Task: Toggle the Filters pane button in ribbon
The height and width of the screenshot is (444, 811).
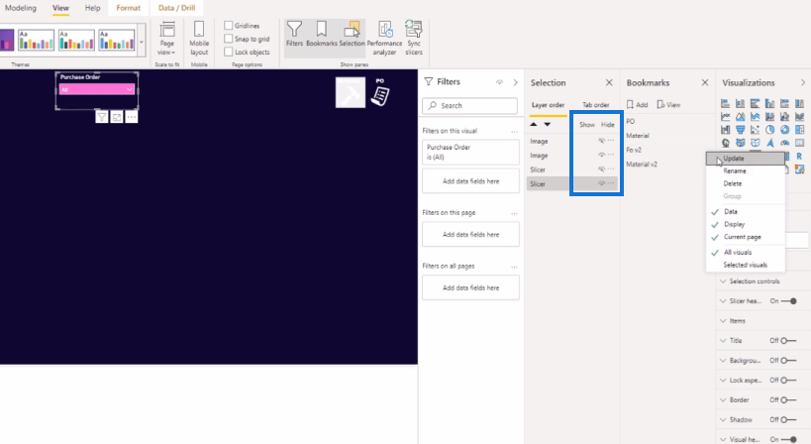Action: (x=294, y=36)
